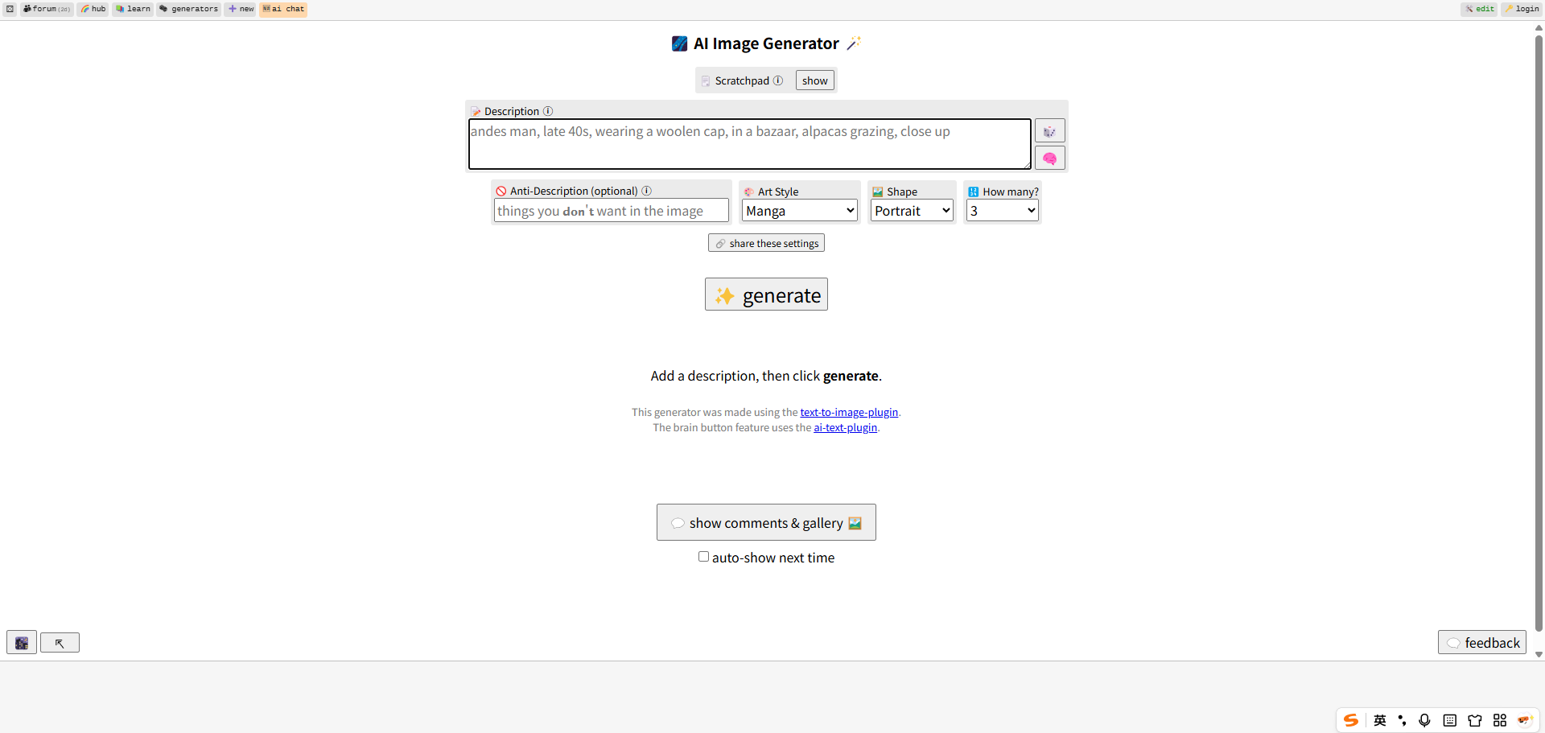Image resolution: width=1545 pixels, height=733 pixels.
Task: Open the Shape dropdown set to Portrait
Action: tap(911, 210)
